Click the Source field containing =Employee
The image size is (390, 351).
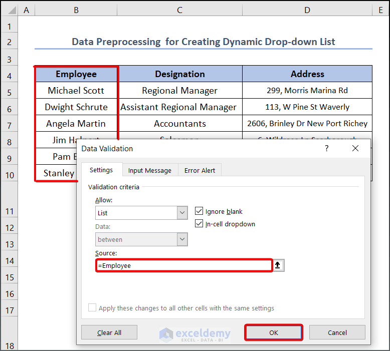coord(184,265)
